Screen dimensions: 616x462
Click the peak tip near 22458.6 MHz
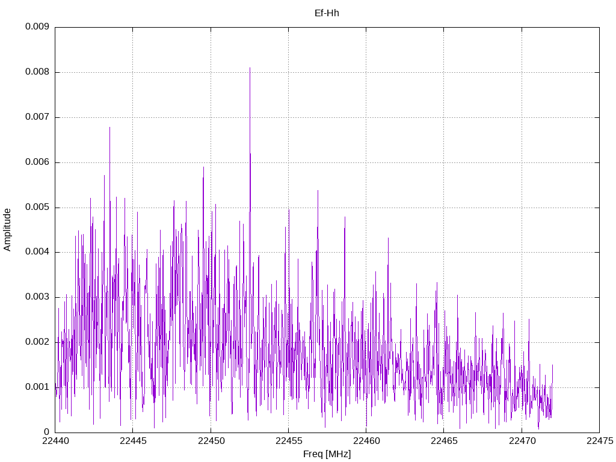coord(345,217)
